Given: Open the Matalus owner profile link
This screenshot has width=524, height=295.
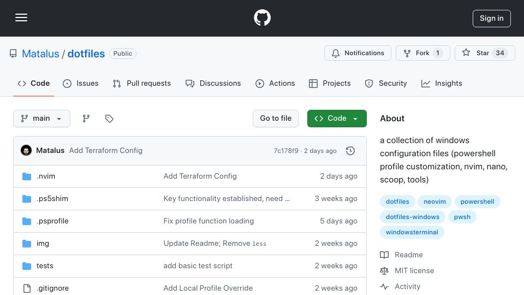Looking at the screenshot, I should coord(40,54).
